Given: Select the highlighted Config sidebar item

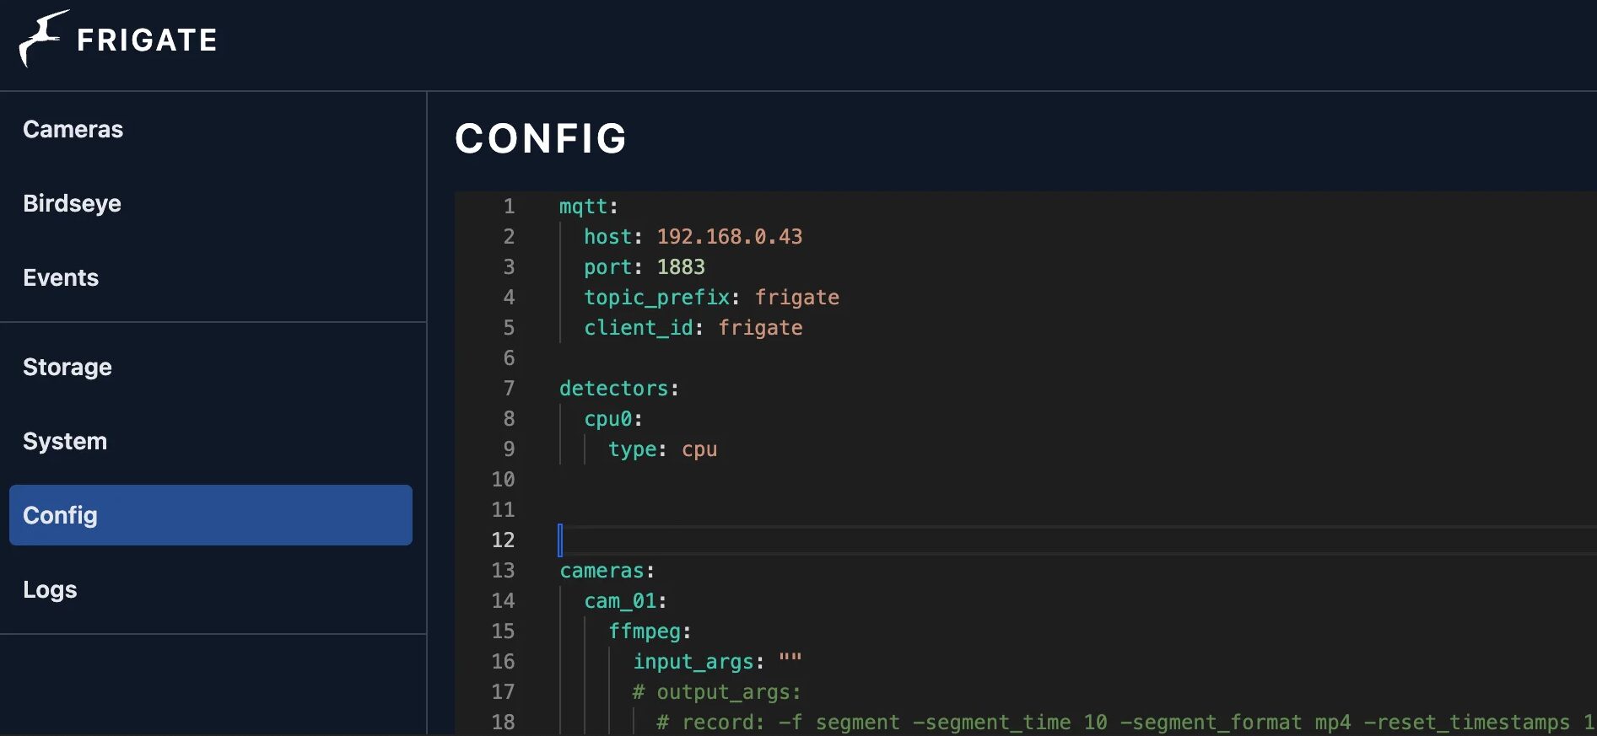Looking at the screenshot, I should 210,515.
